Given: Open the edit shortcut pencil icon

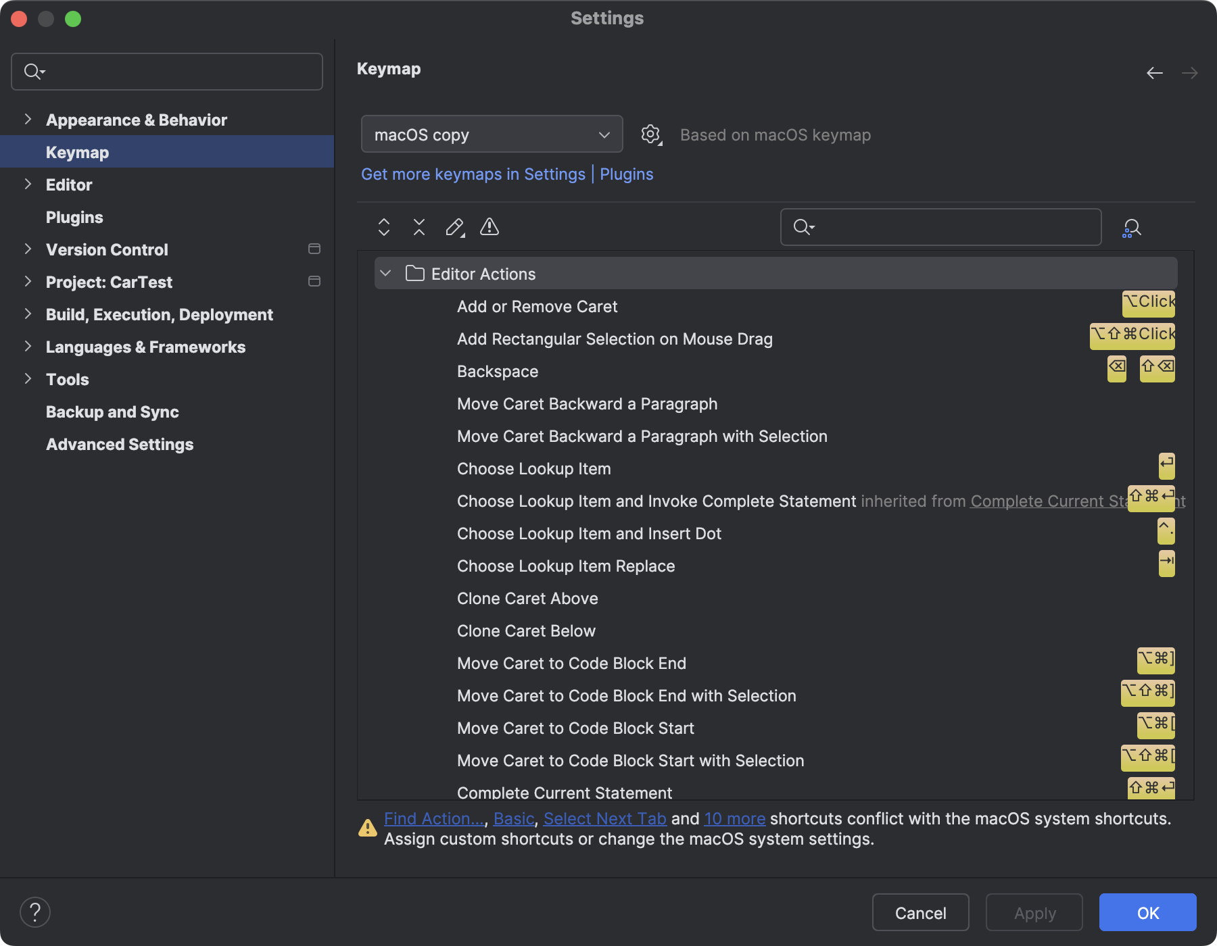Looking at the screenshot, I should 454,227.
